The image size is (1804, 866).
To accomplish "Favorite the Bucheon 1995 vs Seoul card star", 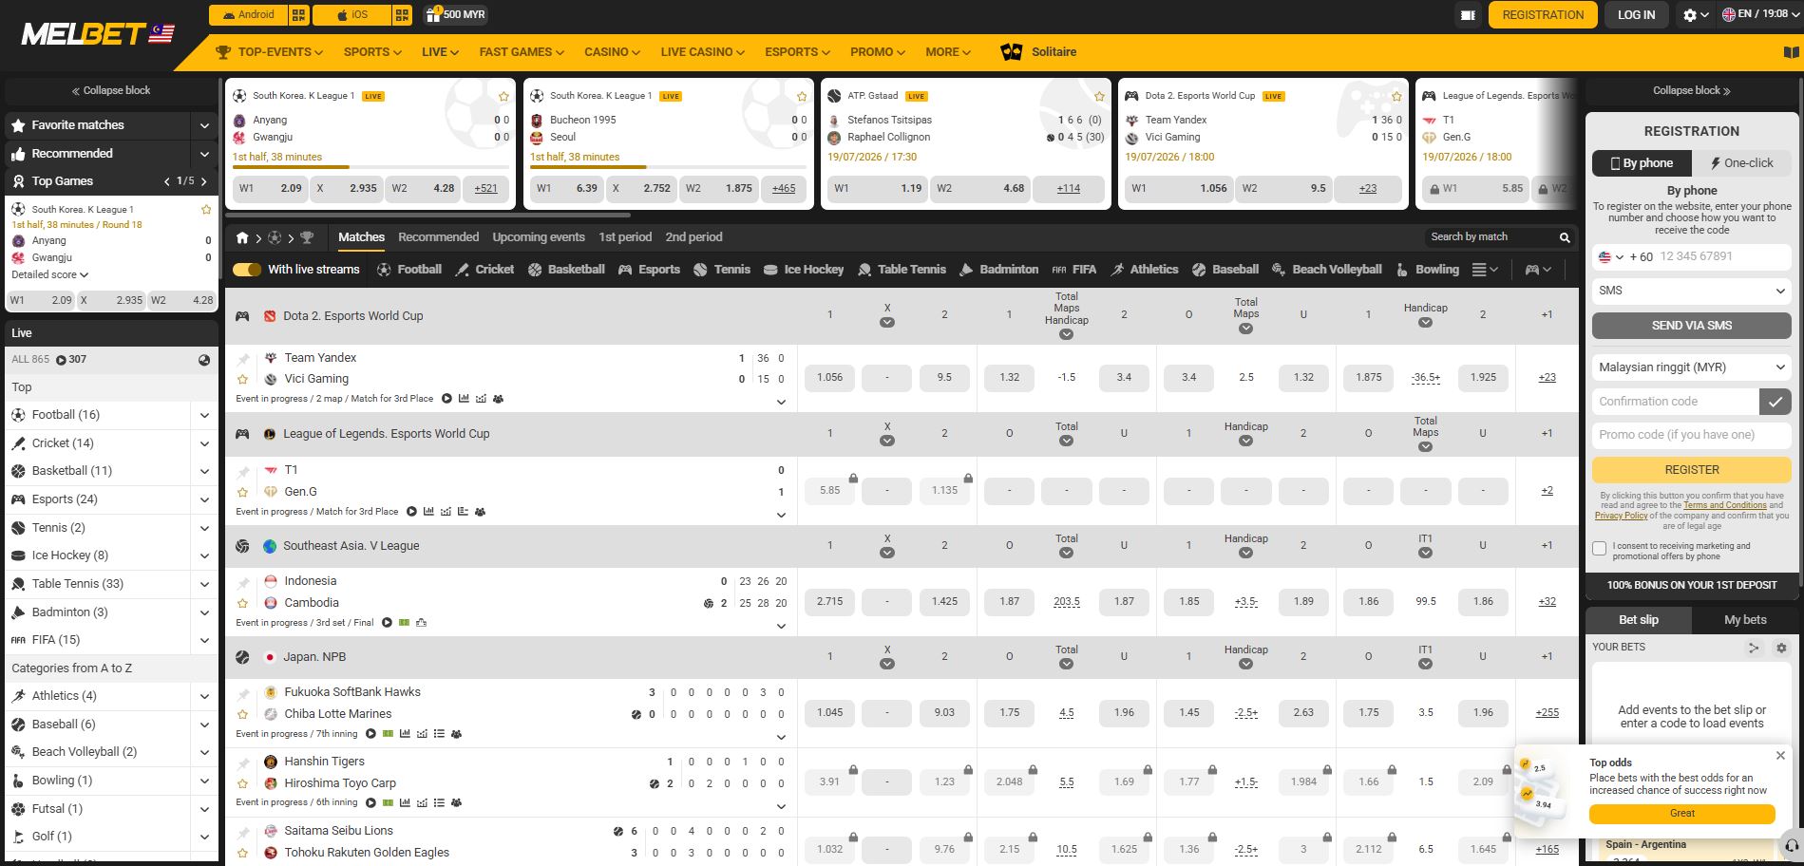I will [802, 96].
